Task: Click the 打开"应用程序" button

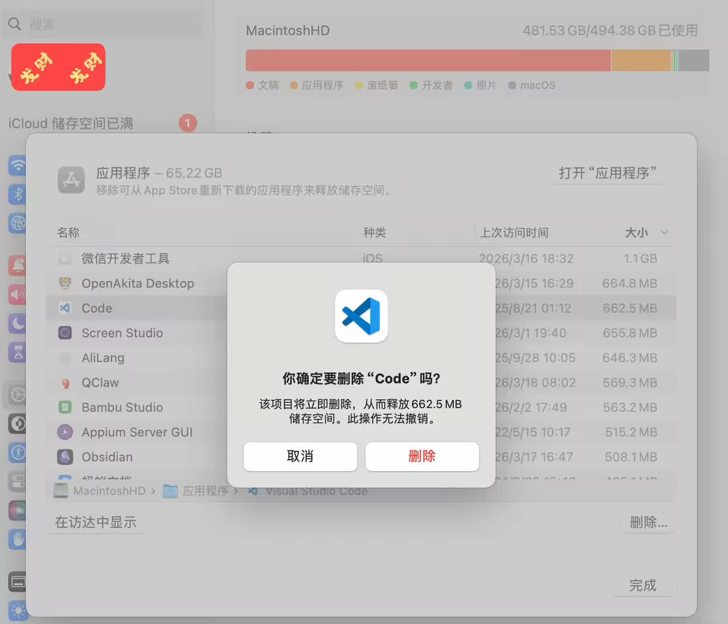Action: tap(607, 173)
